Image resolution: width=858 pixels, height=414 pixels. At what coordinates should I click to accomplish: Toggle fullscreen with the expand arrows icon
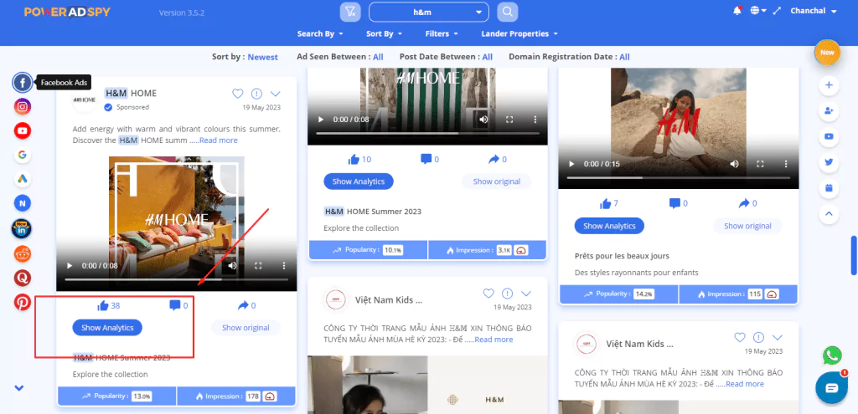(777, 11)
